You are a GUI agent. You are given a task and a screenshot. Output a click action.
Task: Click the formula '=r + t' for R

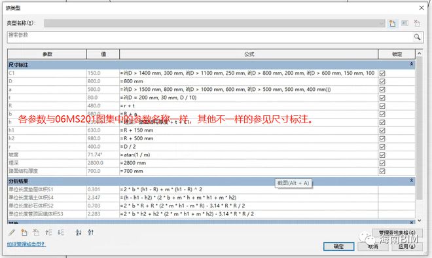pyautogui.click(x=128, y=106)
